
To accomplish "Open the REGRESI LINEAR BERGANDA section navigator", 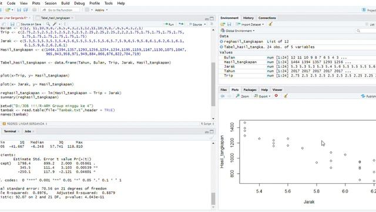I will 25,124.
